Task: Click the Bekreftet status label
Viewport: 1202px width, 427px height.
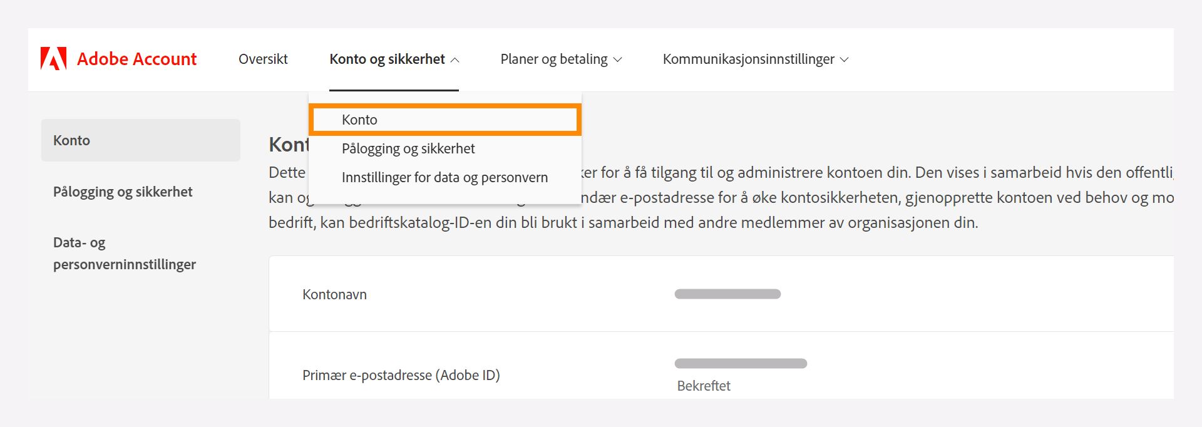Action: 703,386
